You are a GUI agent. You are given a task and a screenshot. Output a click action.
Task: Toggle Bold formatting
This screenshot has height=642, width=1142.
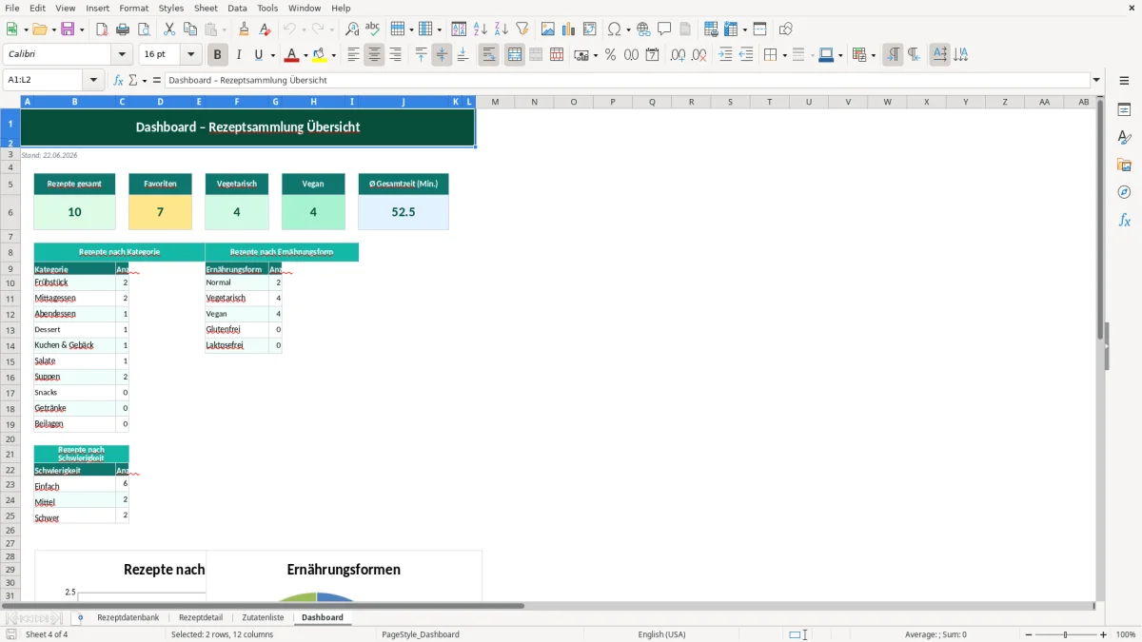[218, 55]
